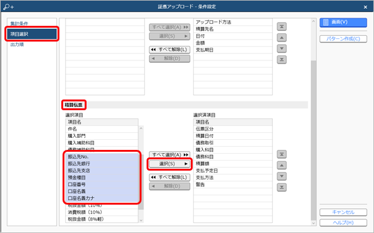The width and height of the screenshot is (374, 233).
Task: Select 消費税額（10%） item
Action: tap(102, 212)
